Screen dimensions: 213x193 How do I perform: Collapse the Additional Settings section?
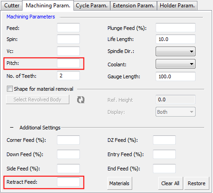[11, 128]
